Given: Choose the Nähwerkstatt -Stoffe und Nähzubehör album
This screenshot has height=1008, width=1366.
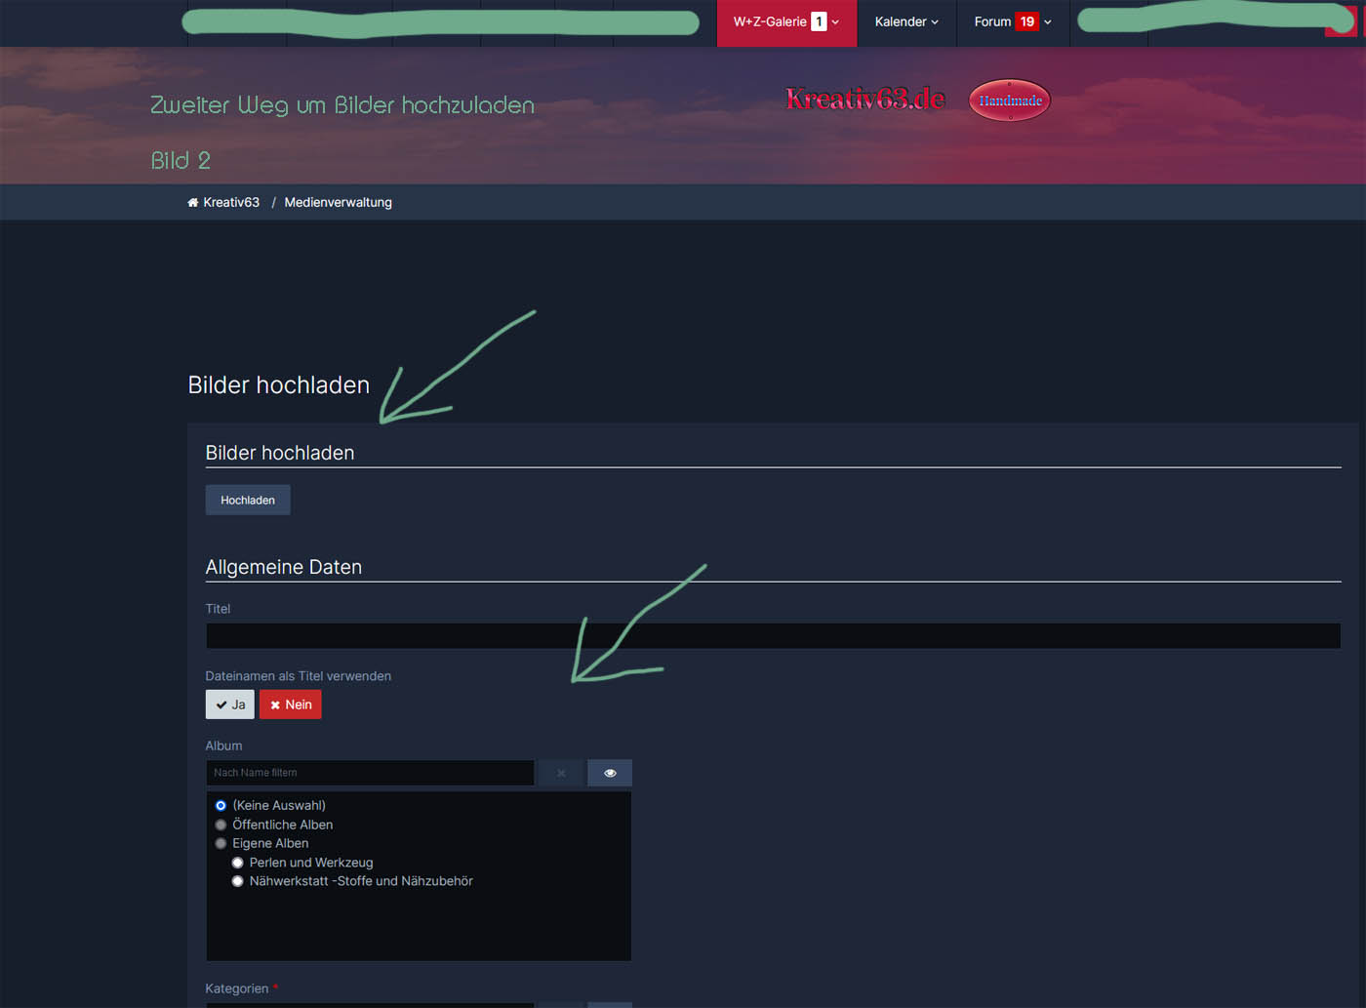Looking at the screenshot, I should coord(238,881).
